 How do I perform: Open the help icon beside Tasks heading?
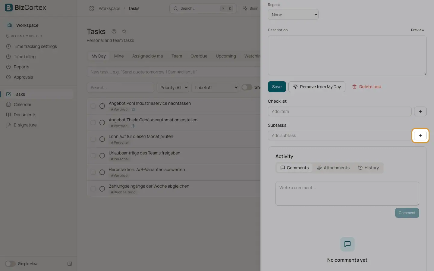pyautogui.click(x=114, y=31)
